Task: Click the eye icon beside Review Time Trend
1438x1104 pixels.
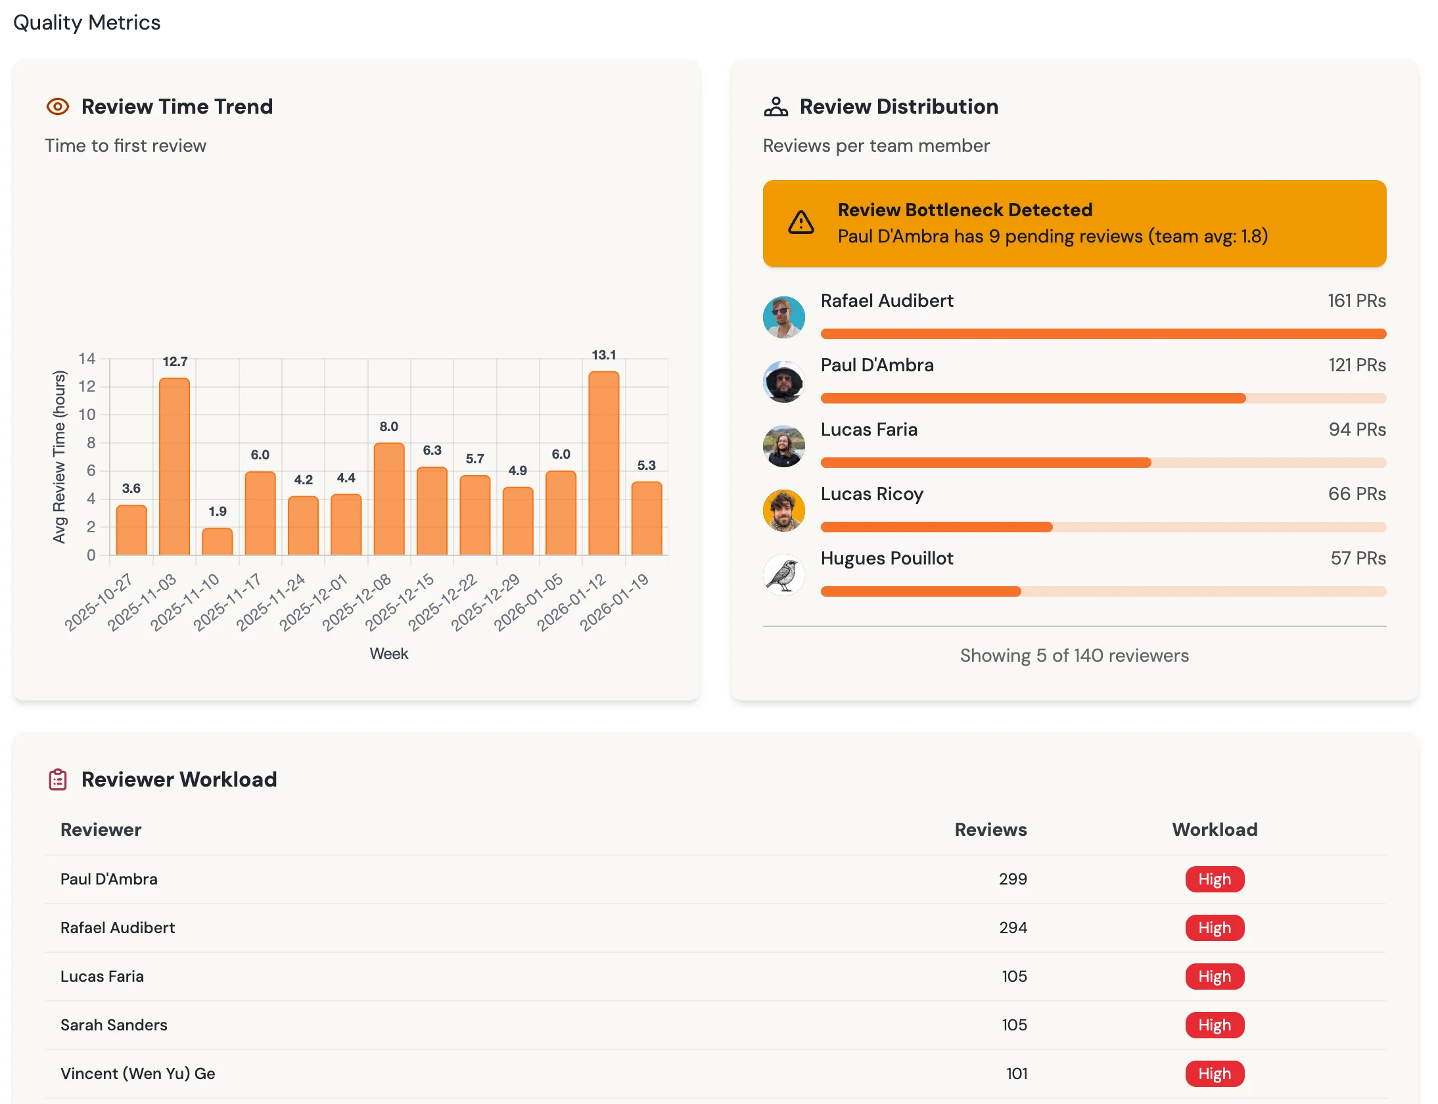Action: pos(58,106)
